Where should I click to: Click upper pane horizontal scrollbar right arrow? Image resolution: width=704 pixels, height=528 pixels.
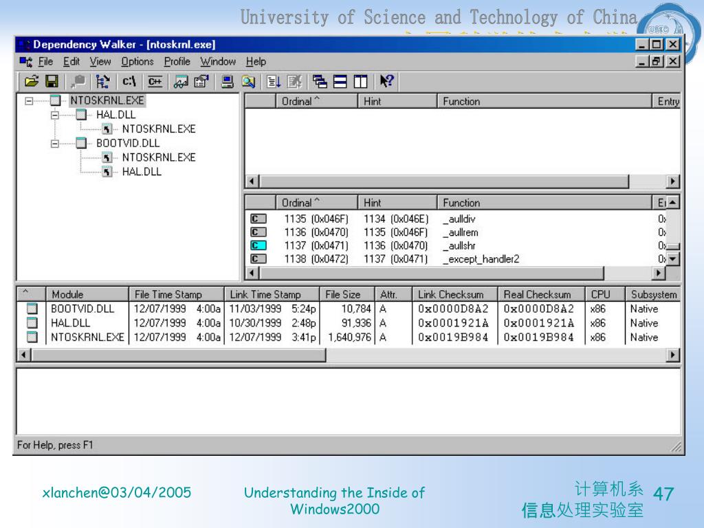click(x=672, y=181)
